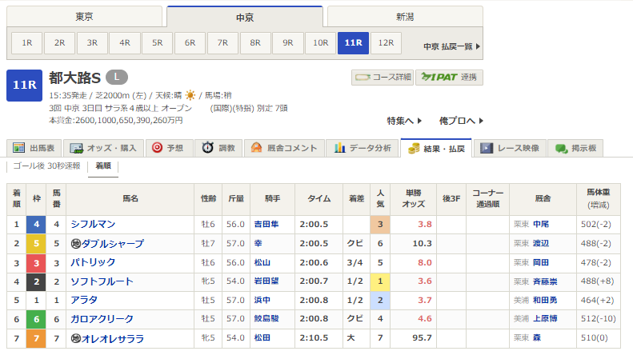Click the 予想 target icon
Viewport: 633px width, 359px height.
pos(158,148)
